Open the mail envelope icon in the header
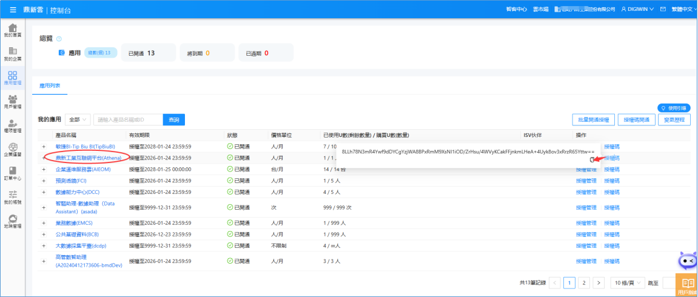The height and width of the screenshot is (297, 698). (x=663, y=10)
